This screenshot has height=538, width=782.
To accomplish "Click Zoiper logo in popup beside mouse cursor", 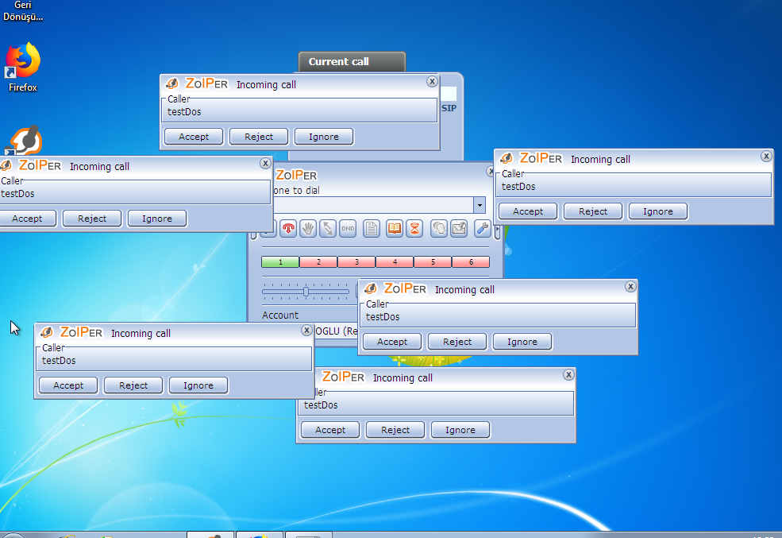I will 81,332.
